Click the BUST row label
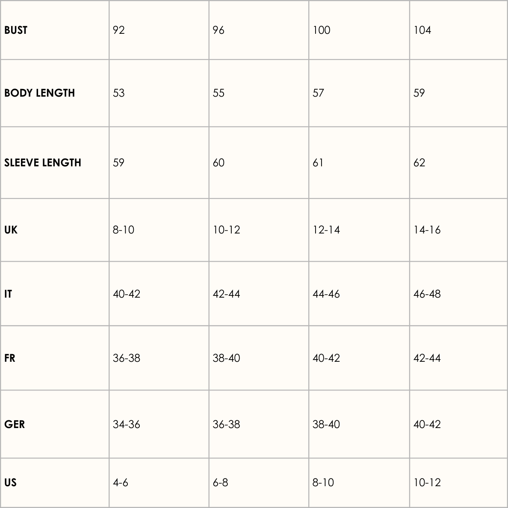This screenshot has height=508, width=508. click(16, 30)
